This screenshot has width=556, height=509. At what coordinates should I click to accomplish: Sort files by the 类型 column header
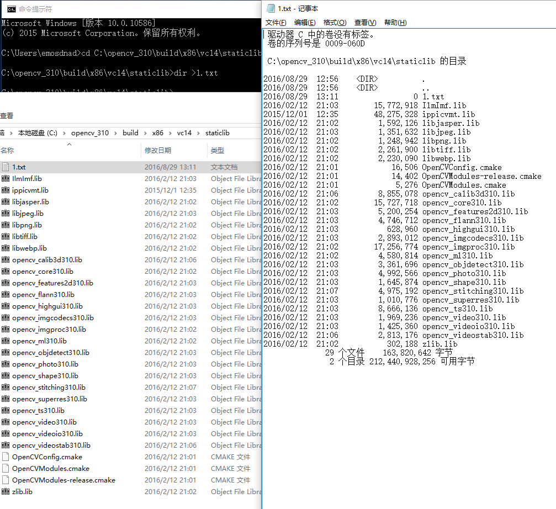pos(235,150)
